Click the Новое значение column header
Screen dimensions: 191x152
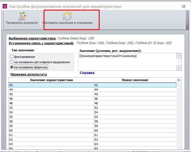pyautogui.click(x=135, y=80)
